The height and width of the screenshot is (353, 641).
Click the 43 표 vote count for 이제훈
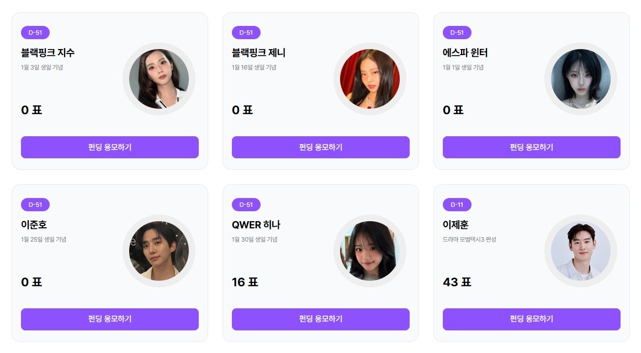point(456,282)
